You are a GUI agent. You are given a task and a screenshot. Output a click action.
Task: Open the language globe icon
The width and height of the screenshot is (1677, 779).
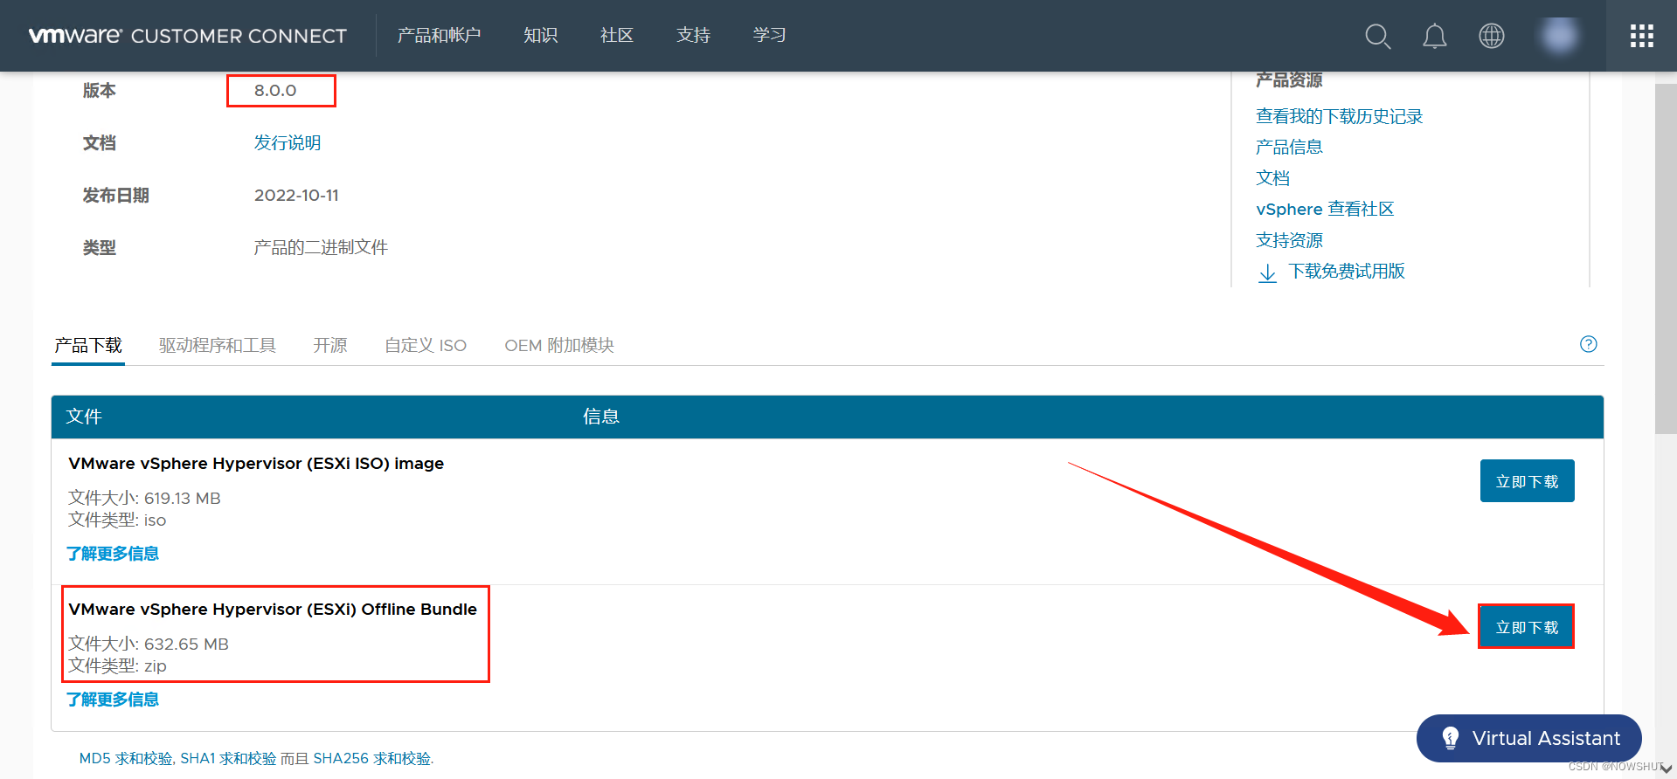[x=1492, y=36]
